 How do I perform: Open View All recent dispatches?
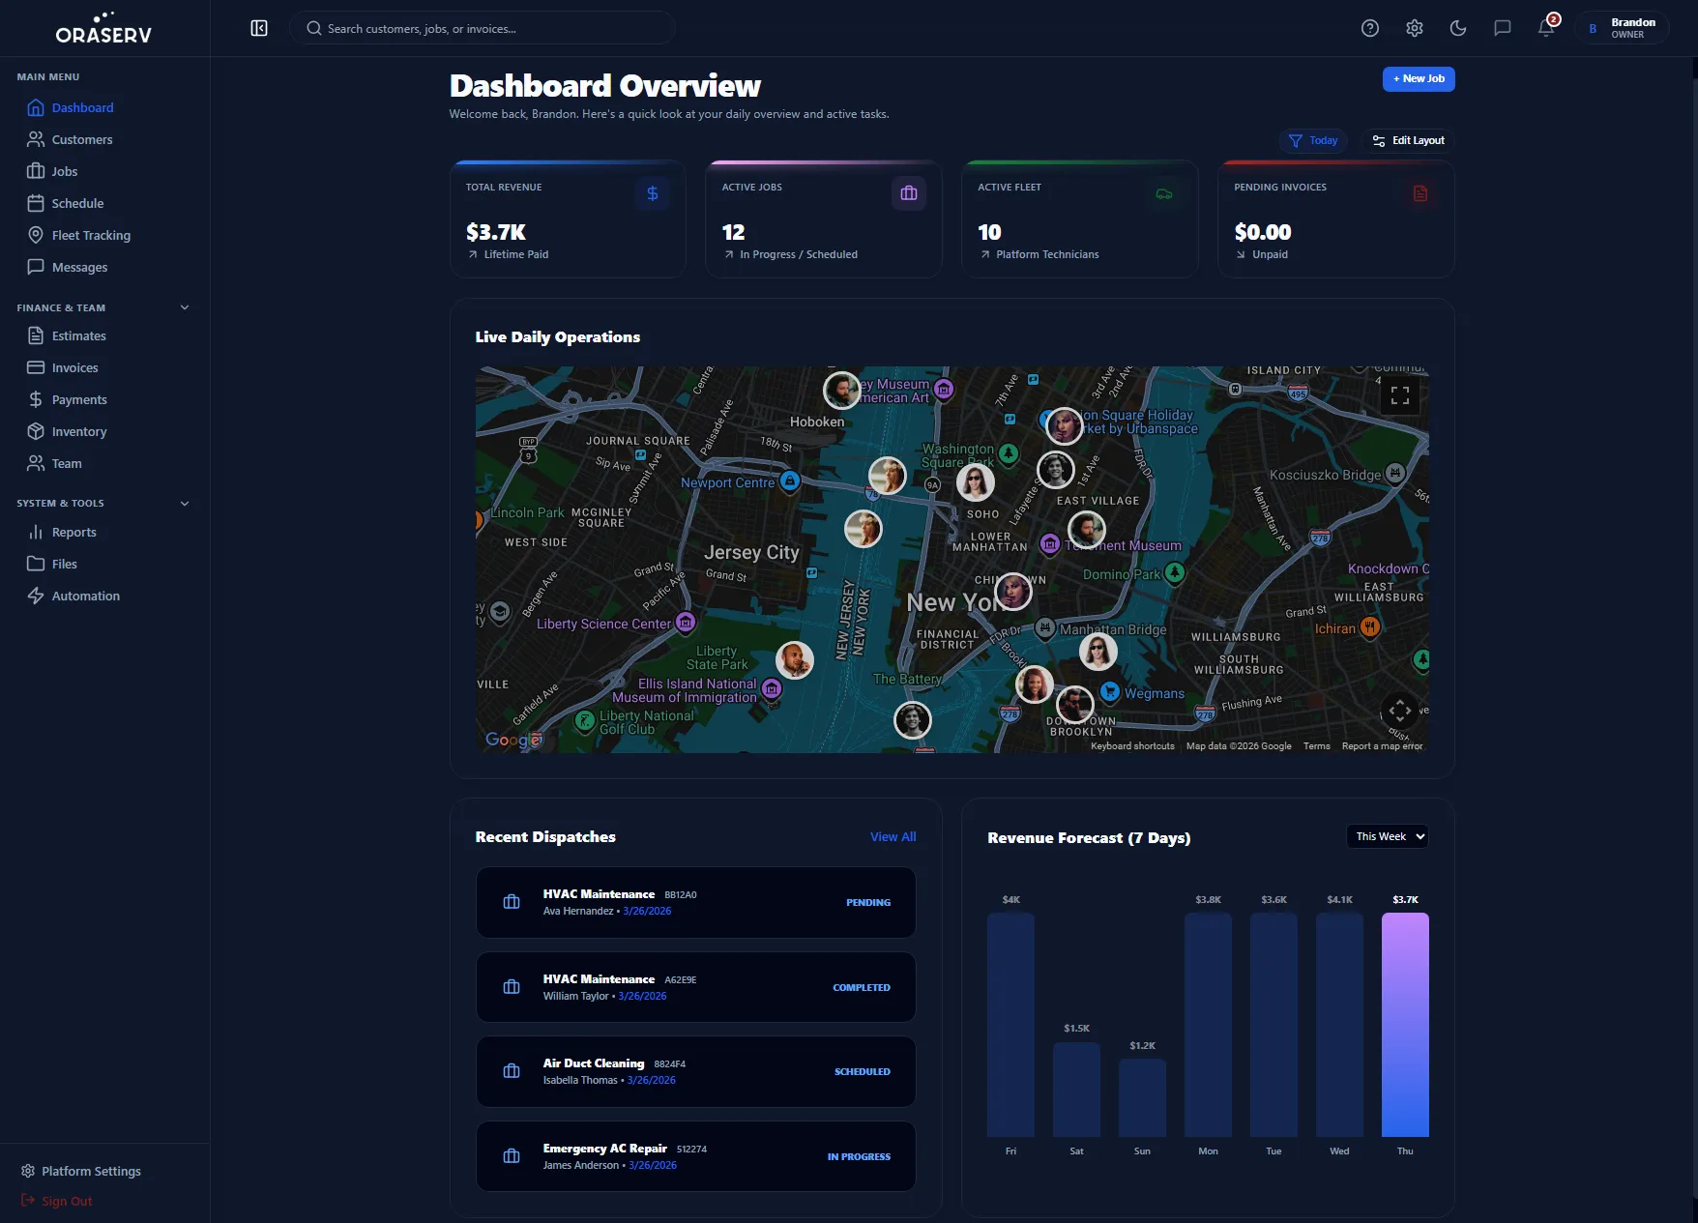click(x=892, y=836)
